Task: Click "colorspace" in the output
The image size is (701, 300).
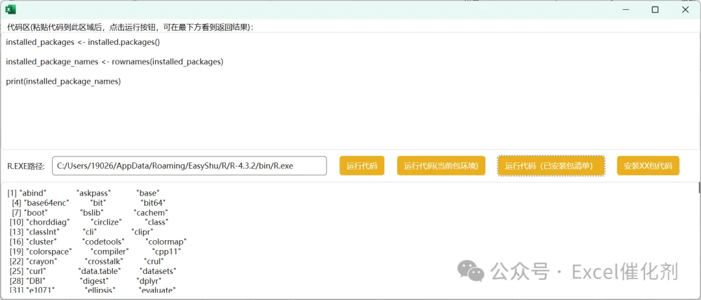Action: tap(49, 251)
